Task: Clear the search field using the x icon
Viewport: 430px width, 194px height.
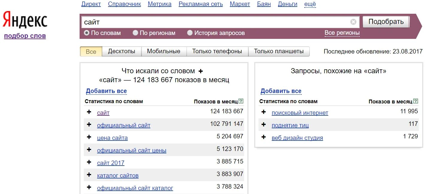Action: point(353,22)
